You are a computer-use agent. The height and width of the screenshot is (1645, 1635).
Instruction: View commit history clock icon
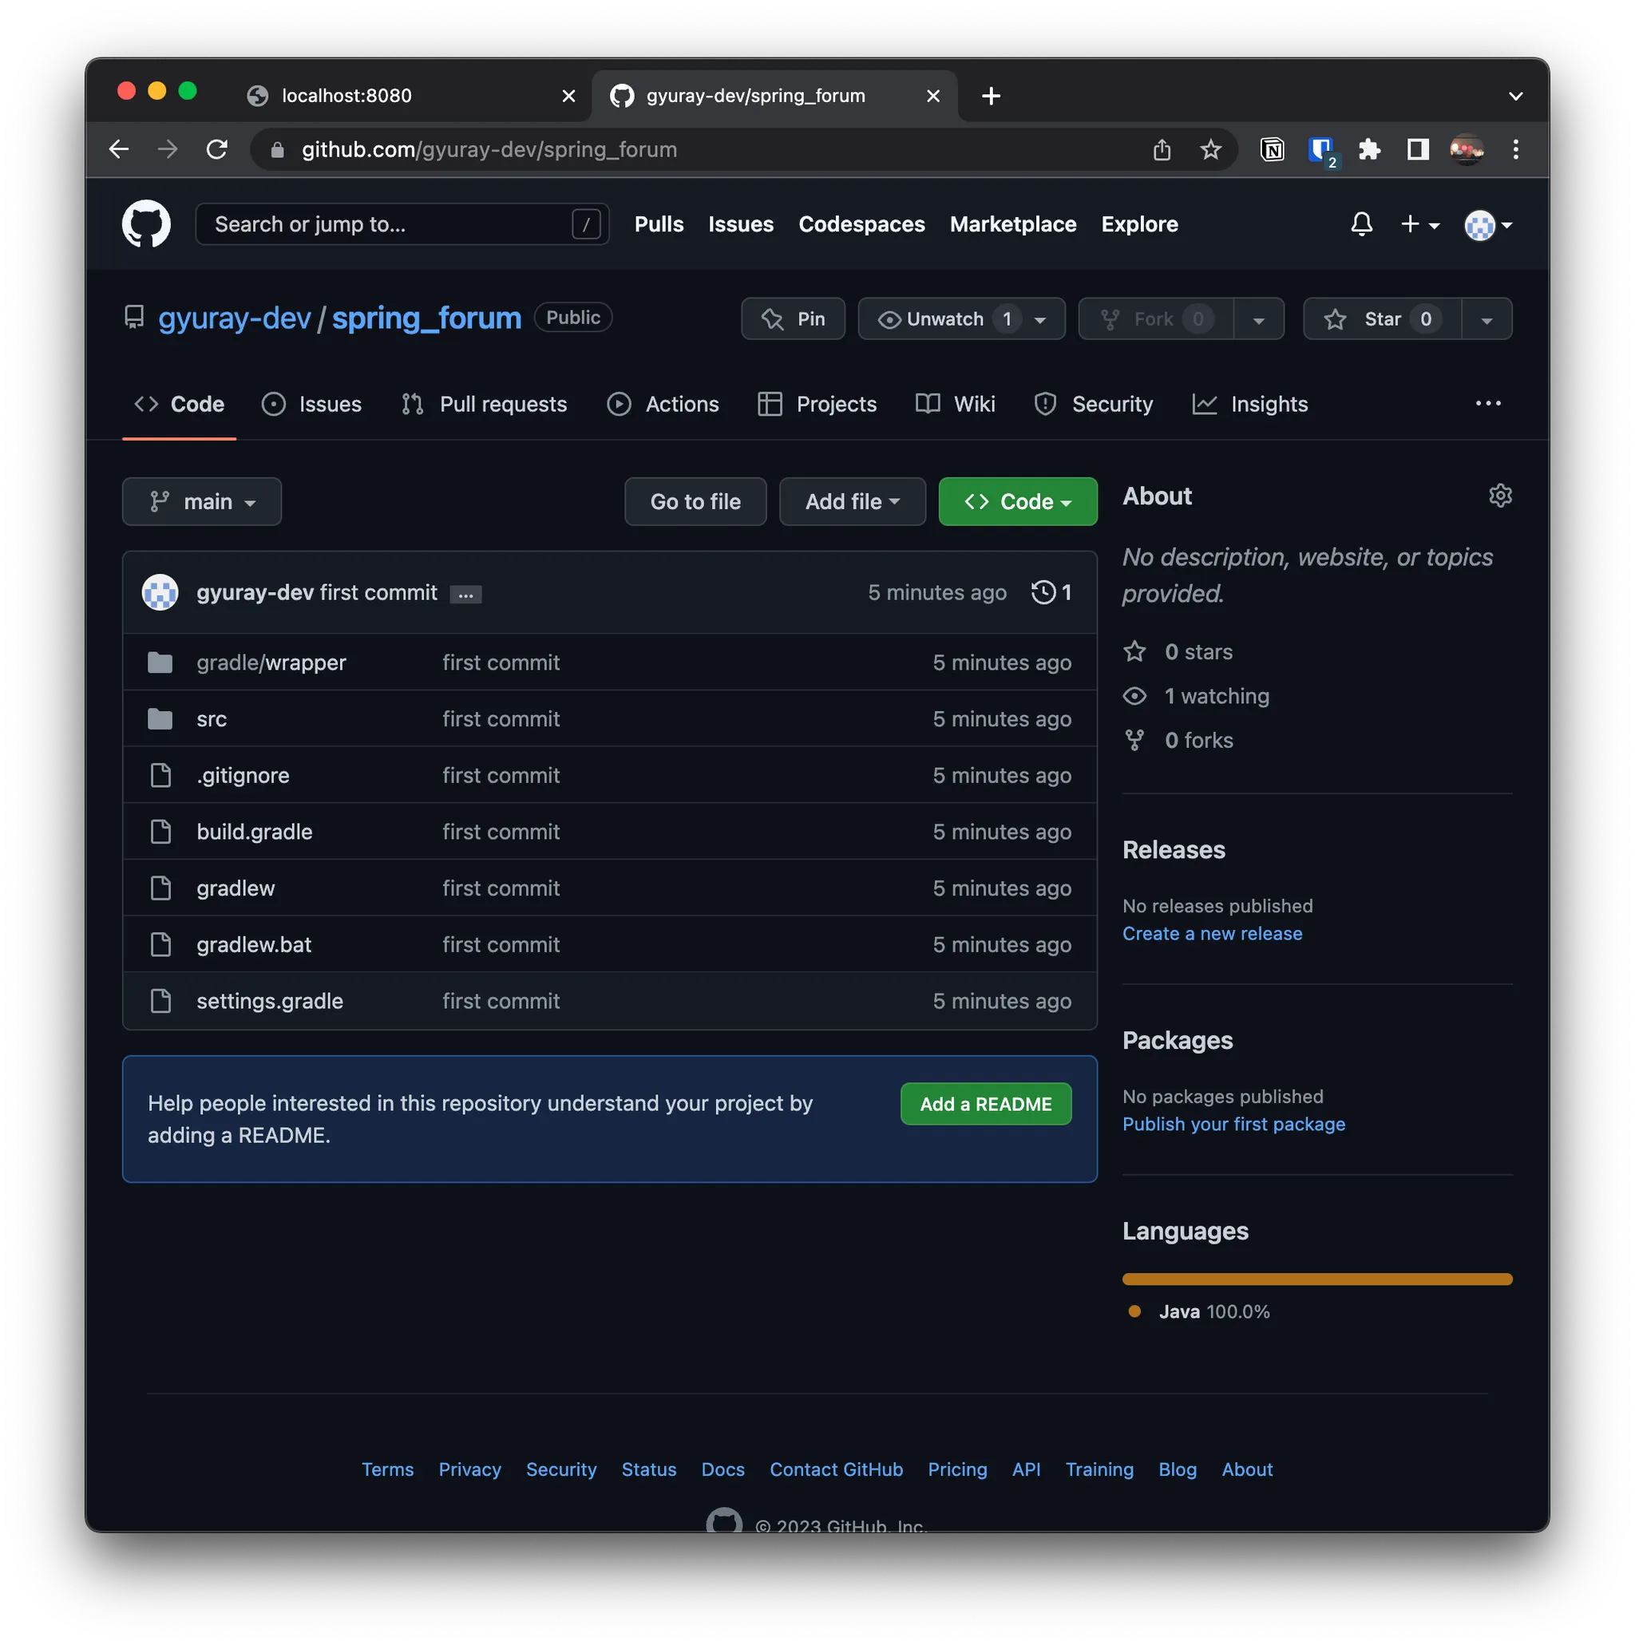pos(1044,592)
